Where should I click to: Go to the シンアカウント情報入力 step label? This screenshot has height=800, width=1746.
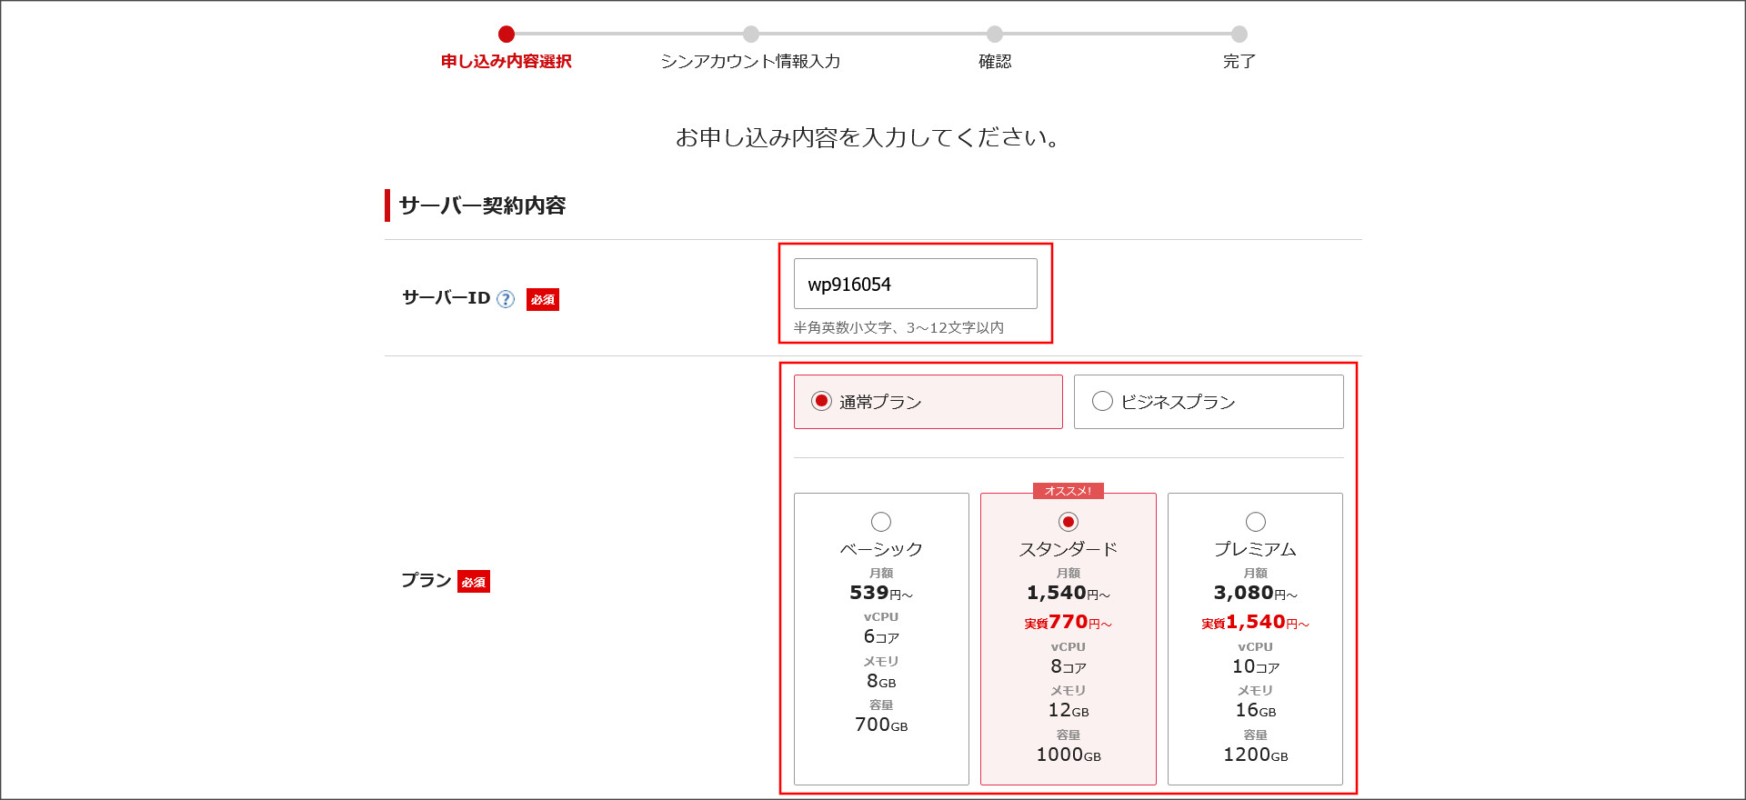750,62
